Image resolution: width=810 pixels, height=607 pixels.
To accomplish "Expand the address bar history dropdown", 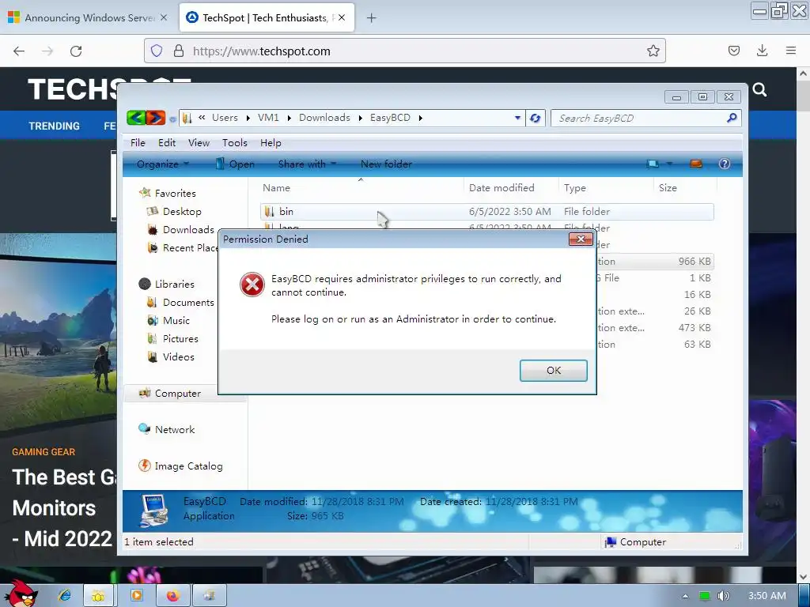I will point(517,119).
